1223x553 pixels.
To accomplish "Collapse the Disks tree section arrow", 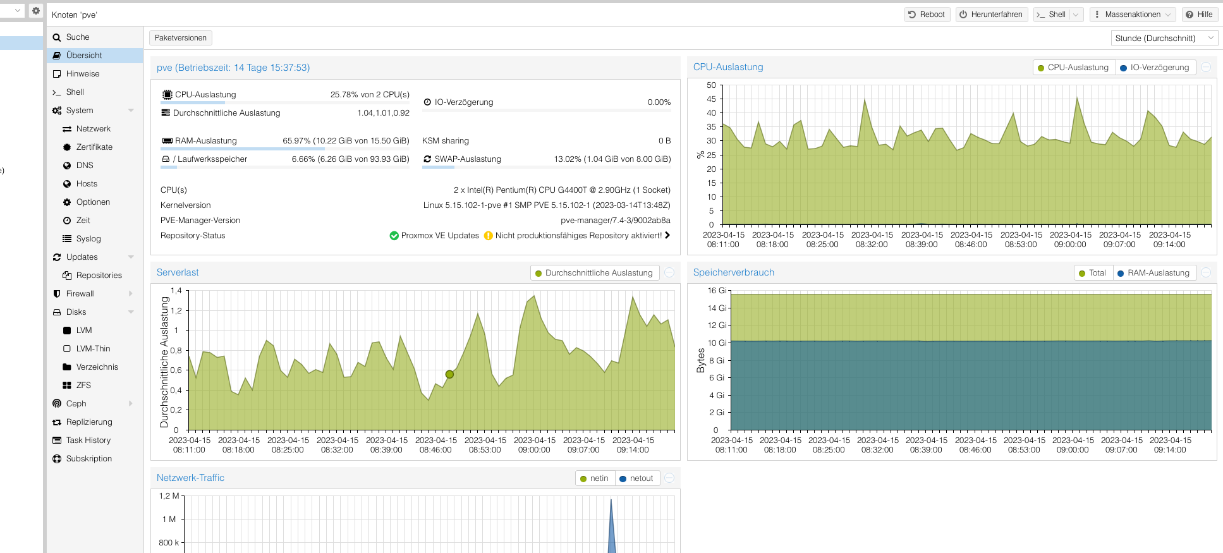I will point(131,312).
